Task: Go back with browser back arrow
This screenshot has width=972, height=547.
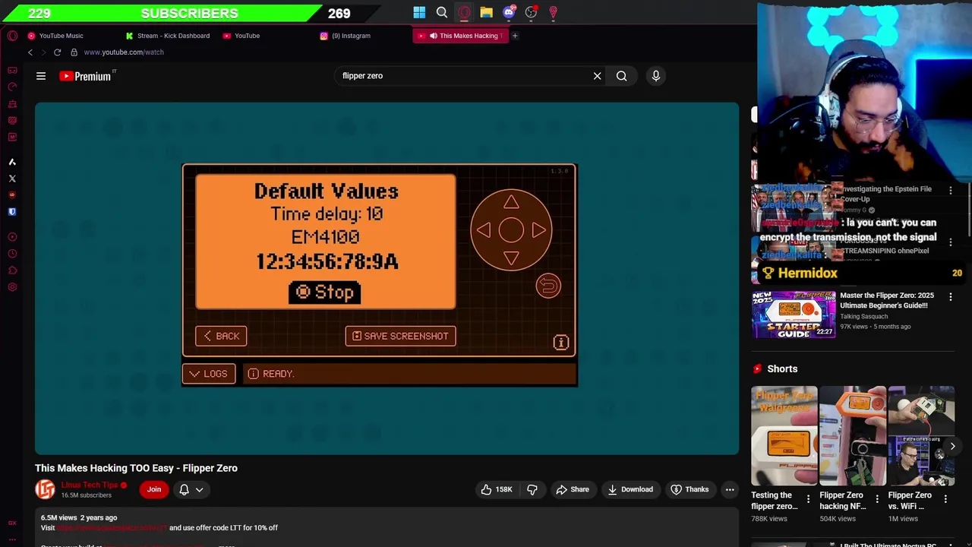Action: [30, 52]
